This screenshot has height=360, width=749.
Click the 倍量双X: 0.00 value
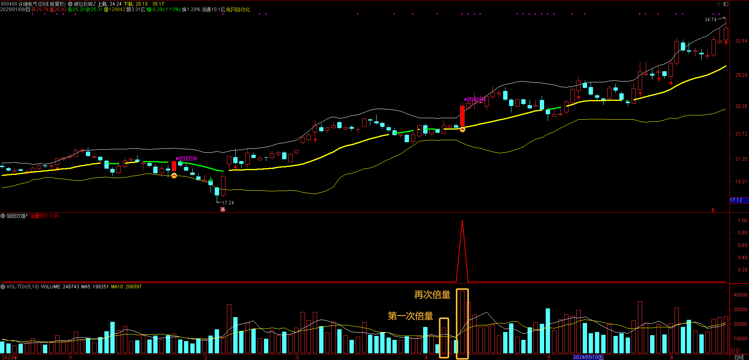45,216
